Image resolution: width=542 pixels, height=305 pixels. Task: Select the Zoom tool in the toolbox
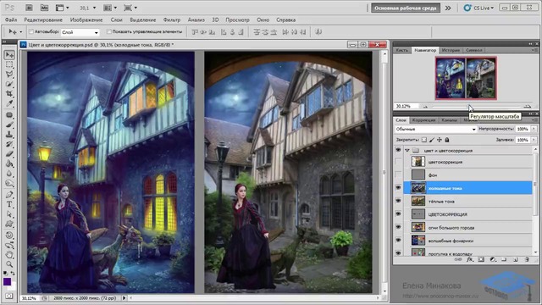[x=9, y=264]
